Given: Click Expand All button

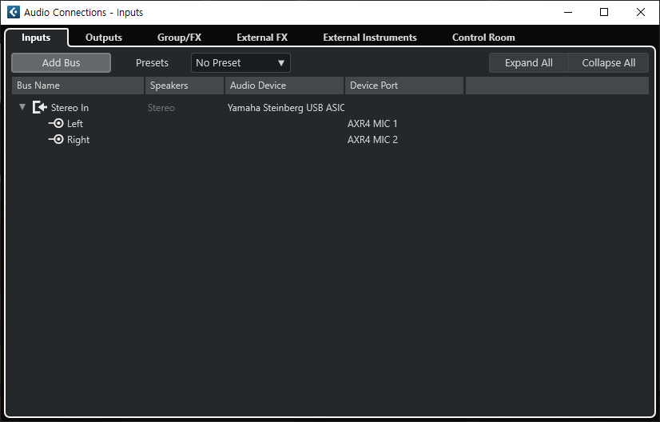Looking at the screenshot, I should [529, 63].
